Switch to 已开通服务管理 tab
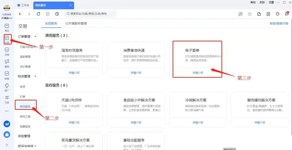This screenshot has height=150, width=292. point(76,24)
